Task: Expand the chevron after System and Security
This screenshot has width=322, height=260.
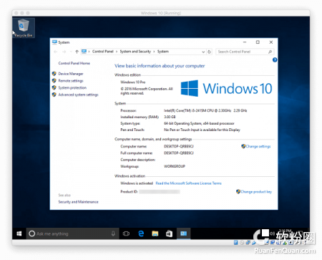Action: tap(154, 52)
